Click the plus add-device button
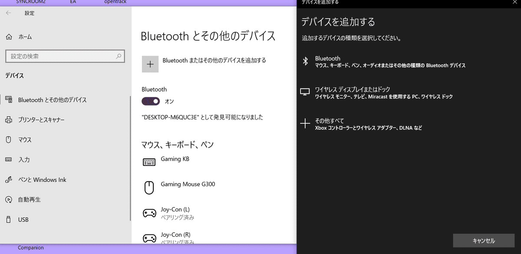The image size is (521, 254). click(150, 64)
